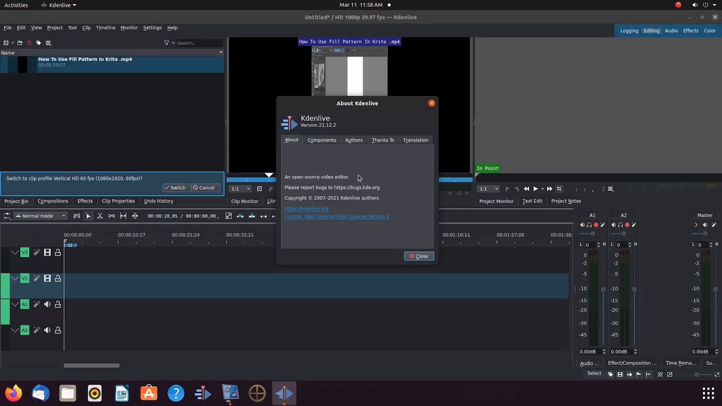Image resolution: width=722 pixels, height=406 pixels.
Task: Open the Clip Monitor 1:1 zoom dropdown
Action: coord(240,189)
